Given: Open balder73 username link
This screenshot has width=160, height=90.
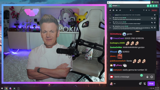Looking at the screenshot, I should [117, 15].
